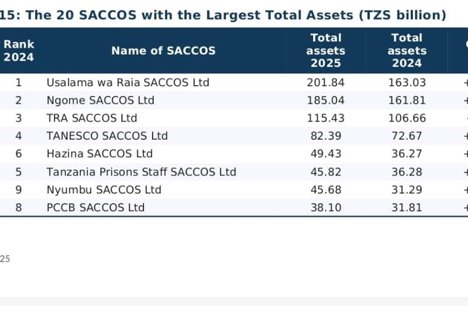The height and width of the screenshot is (311, 468).
Task: Click the 31.81 value for PCCB
Action: [x=407, y=208]
